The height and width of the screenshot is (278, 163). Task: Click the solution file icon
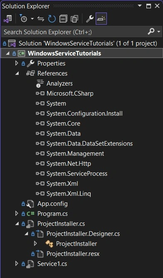(12, 43)
